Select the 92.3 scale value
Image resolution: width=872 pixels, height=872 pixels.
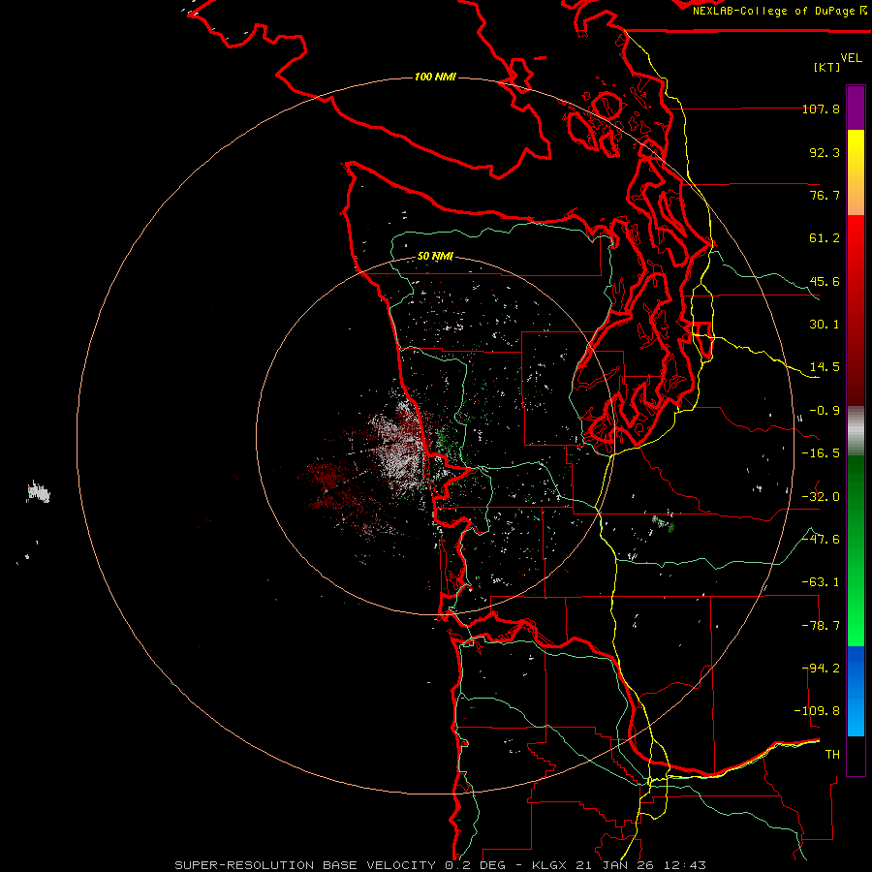(825, 152)
